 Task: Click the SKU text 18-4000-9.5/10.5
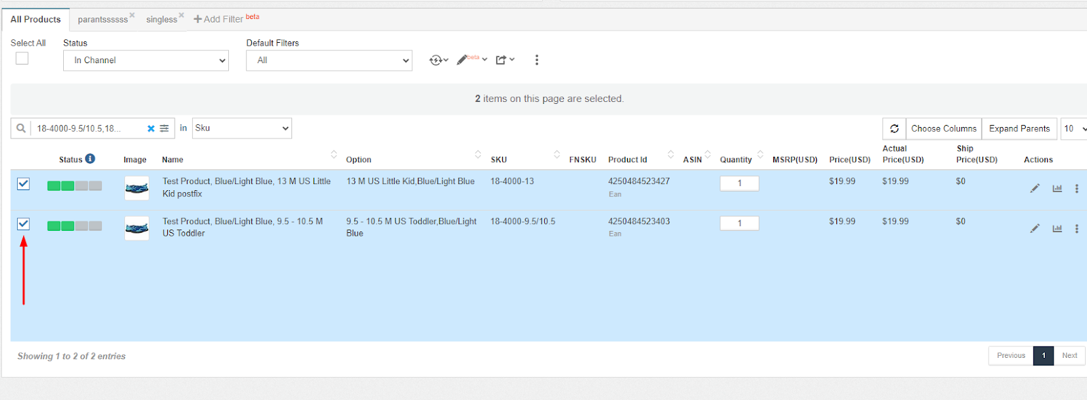[523, 221]
